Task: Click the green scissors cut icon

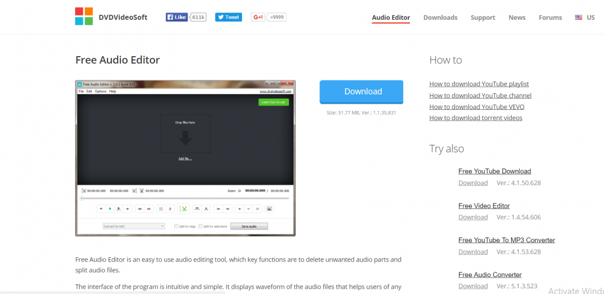Action: coord(183,208)
